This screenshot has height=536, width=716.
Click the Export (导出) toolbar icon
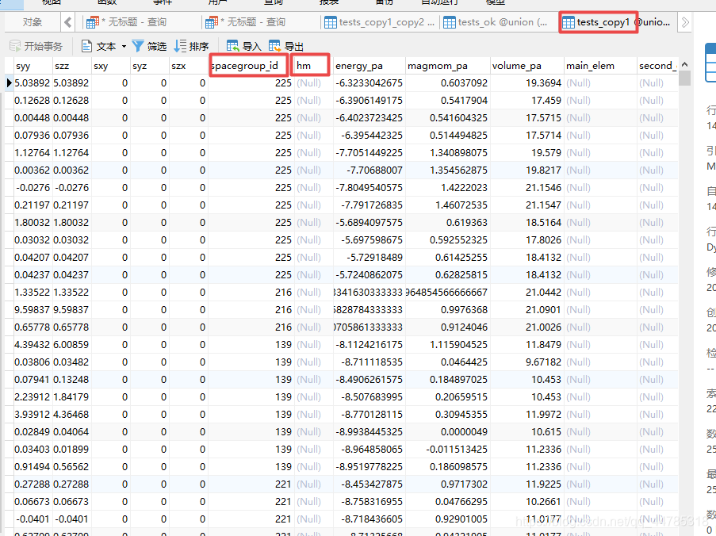286,46
